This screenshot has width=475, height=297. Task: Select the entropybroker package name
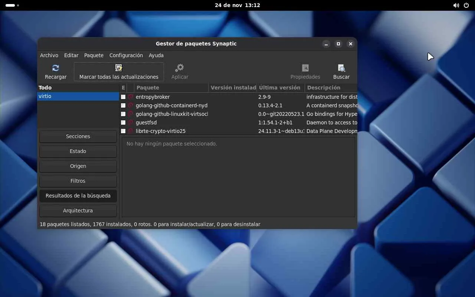point(153,97)
